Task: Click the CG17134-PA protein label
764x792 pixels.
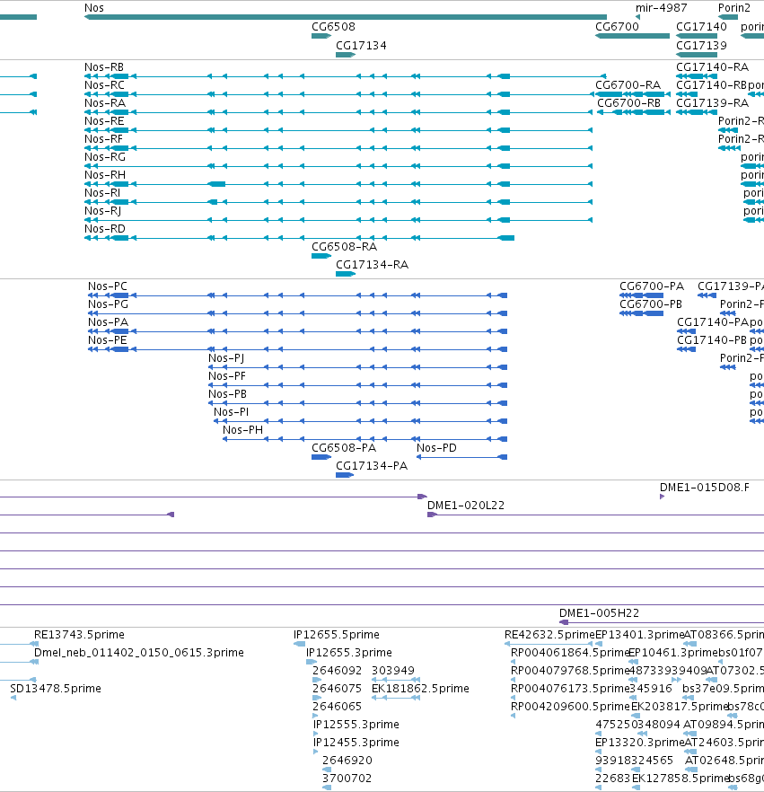Action: pyautogui.click(x=372, y=466)
